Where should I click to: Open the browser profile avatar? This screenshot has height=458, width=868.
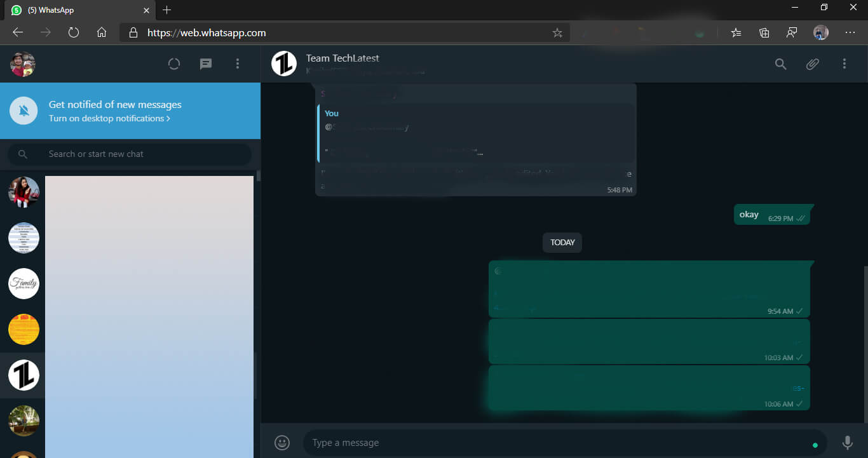[x=821, y=32]
